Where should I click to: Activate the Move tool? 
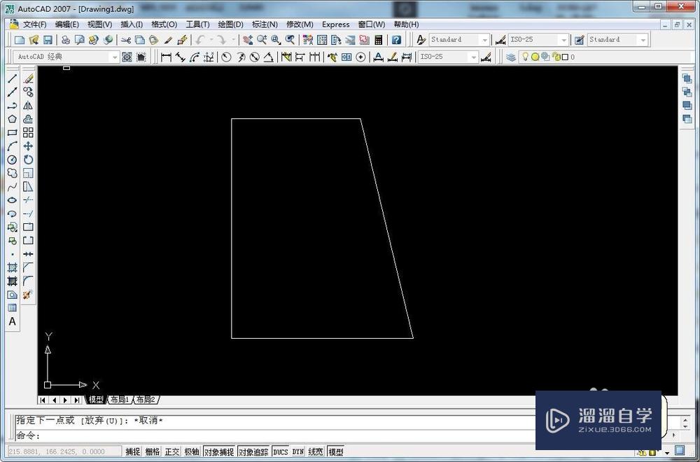click(28, 146)
